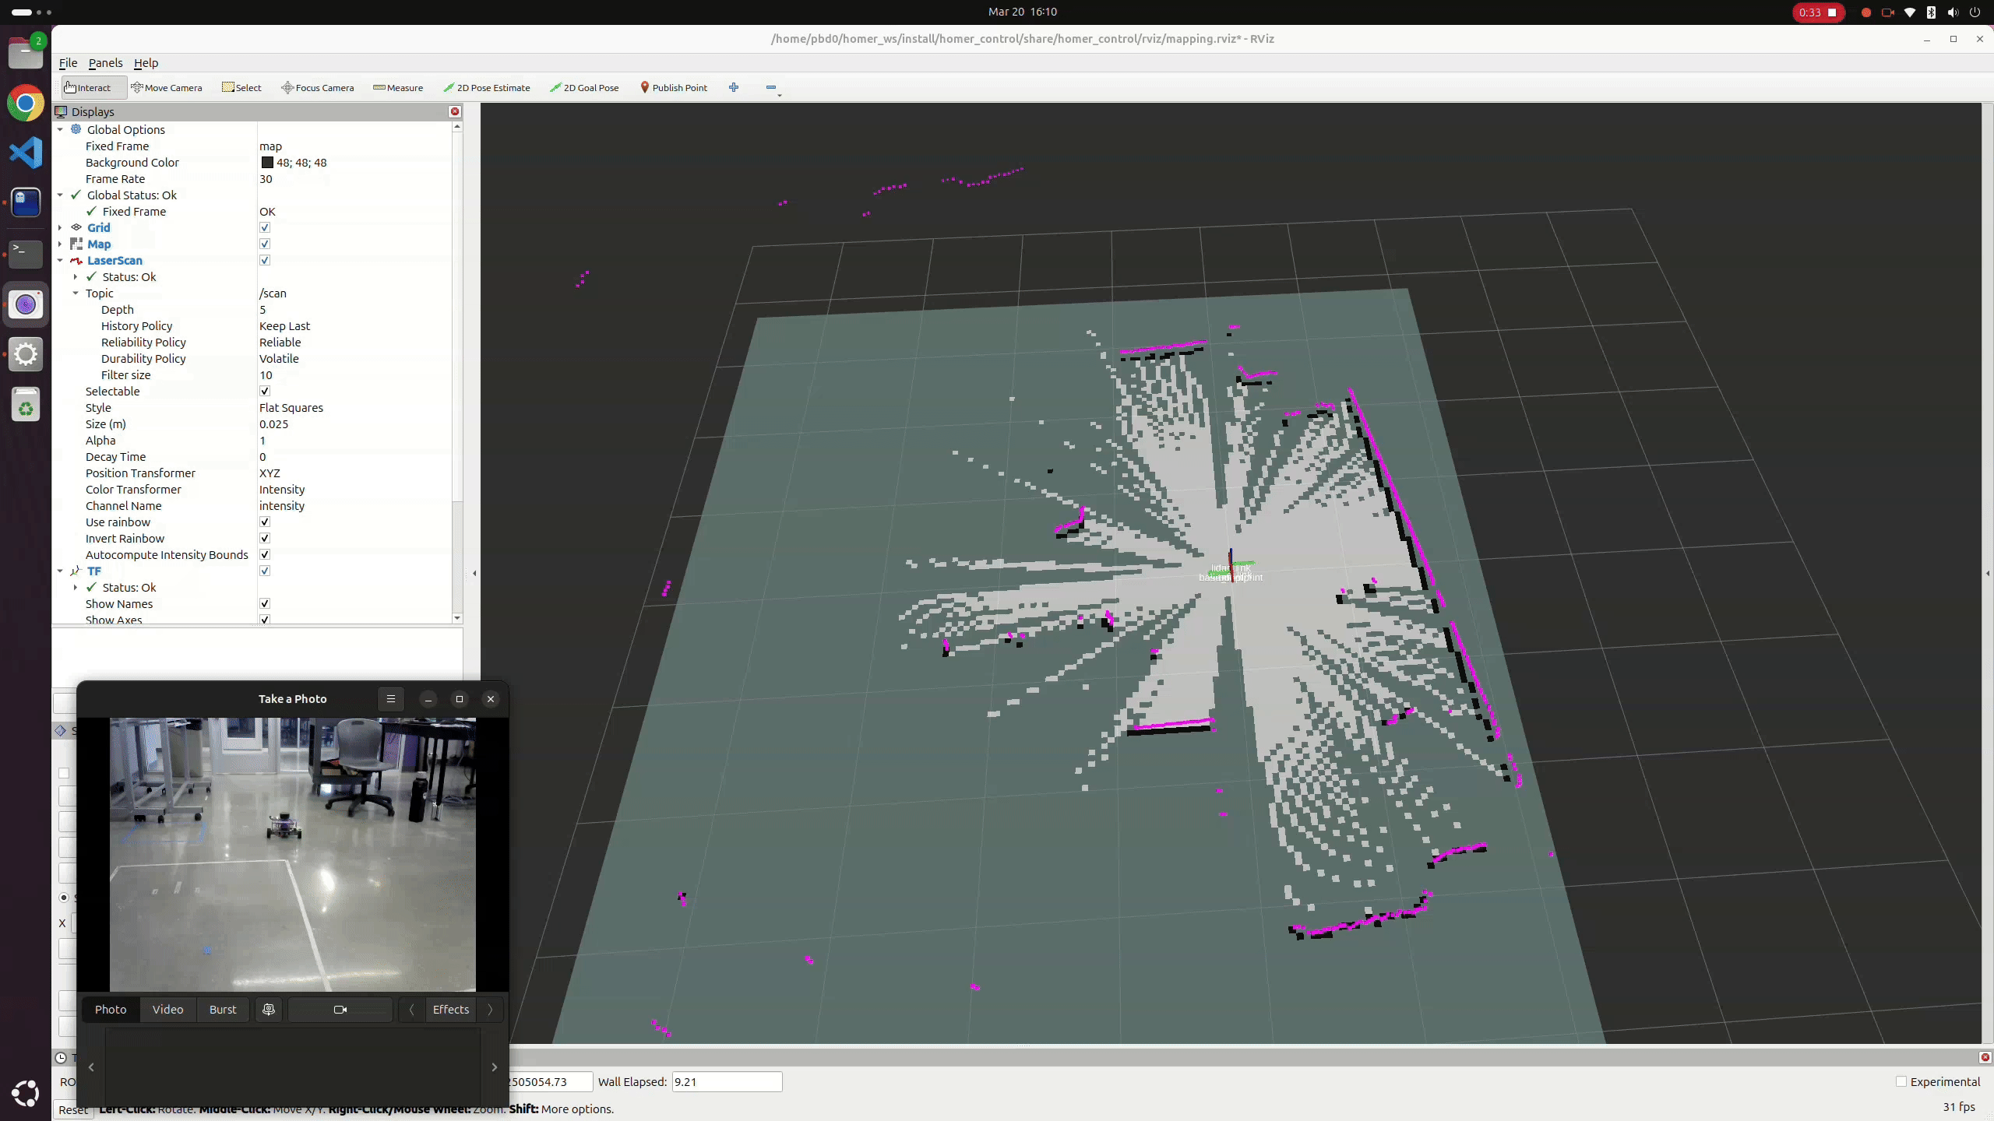
Task: Collapse the TF display node
Action: point(60,571)
